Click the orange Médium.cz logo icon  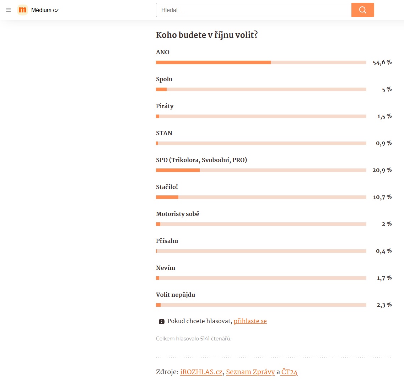tap(22, 10)
